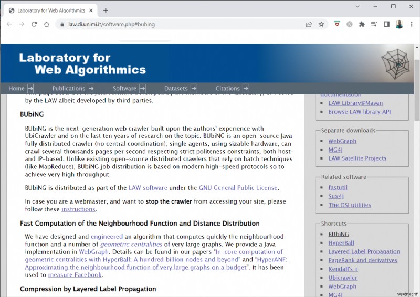Image resolution: width=420 pixels, height=297 pixels.
Task: Bookmark this page with star
Action: point(321,24)
